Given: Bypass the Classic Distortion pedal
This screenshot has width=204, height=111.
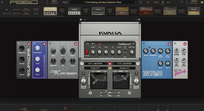Looking at the screenshot, I should pyautogui.click(x=45, y=44).
